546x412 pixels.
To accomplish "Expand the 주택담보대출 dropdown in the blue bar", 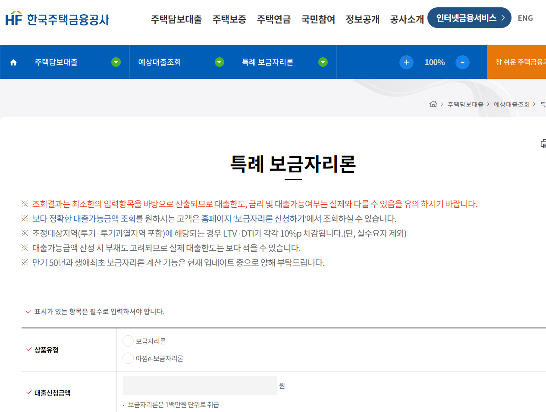I will [x=116, y=62].
